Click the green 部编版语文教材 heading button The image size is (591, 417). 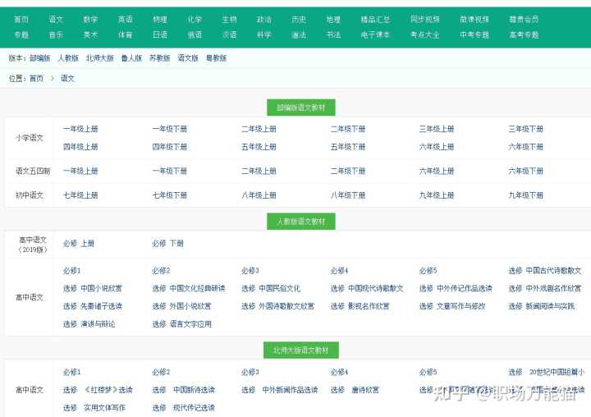(300, 108)
